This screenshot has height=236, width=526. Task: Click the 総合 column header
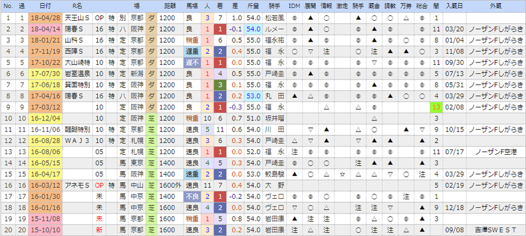422,6
